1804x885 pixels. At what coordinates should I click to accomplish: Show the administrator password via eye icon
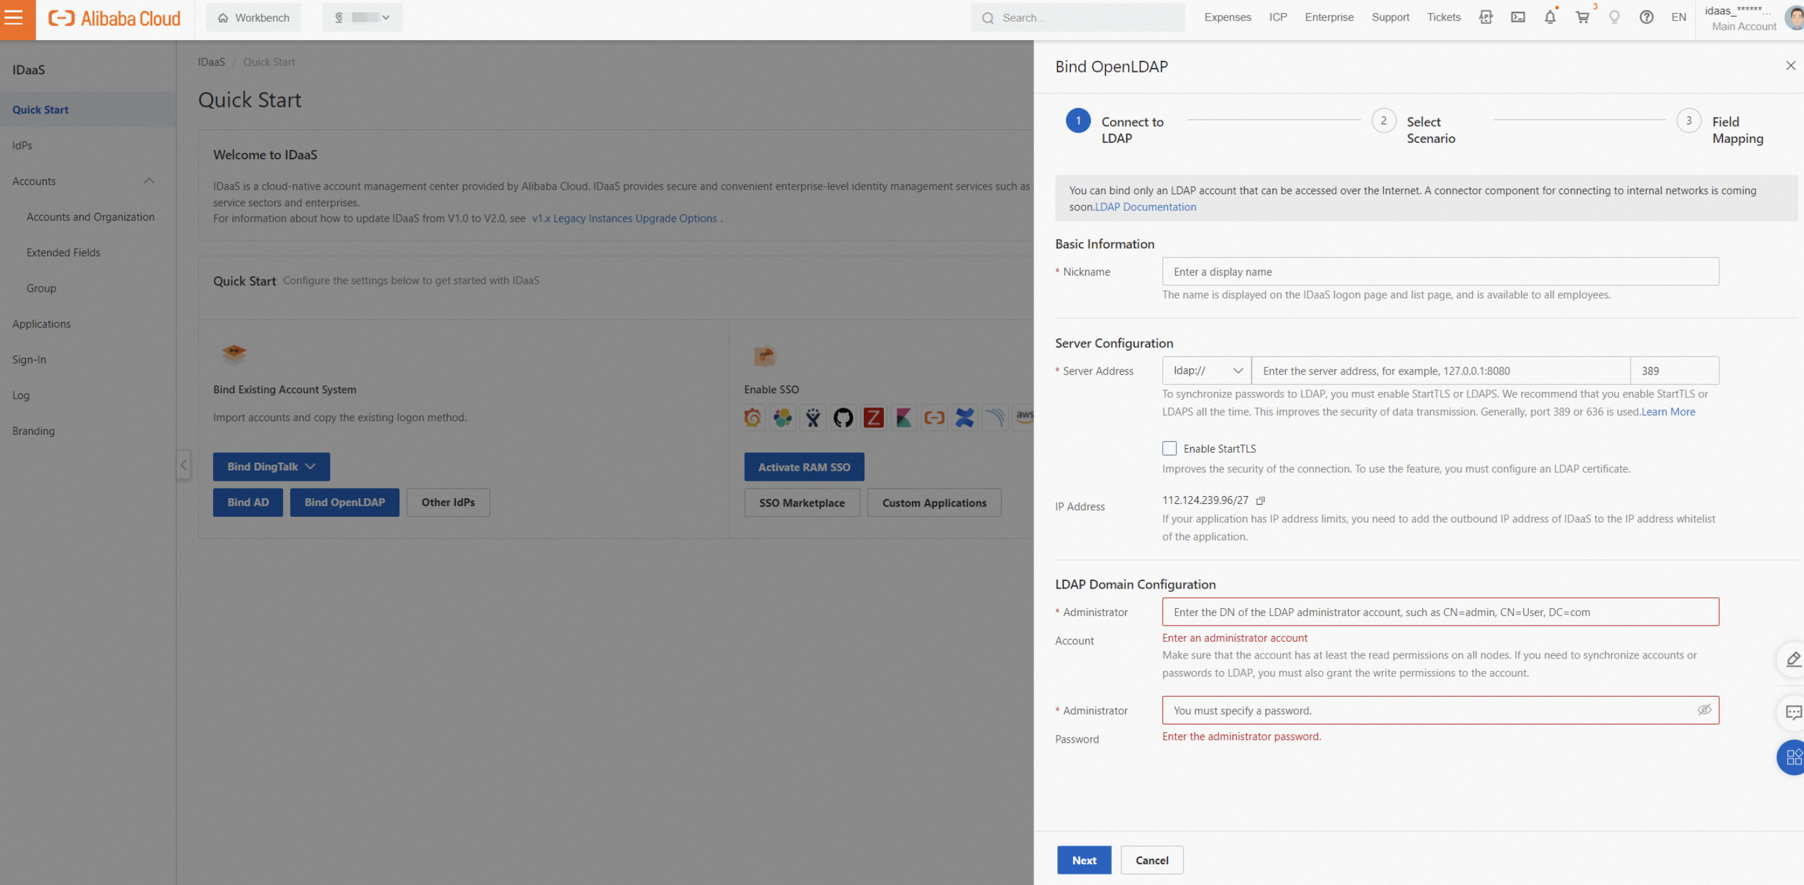(x=1704, y=710)
